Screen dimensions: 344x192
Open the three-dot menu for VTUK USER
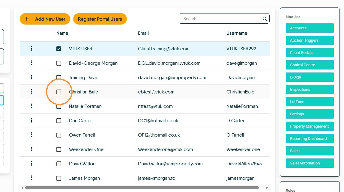31,48
